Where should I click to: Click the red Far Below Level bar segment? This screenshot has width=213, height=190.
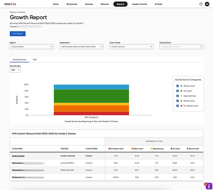pos(91,114)
